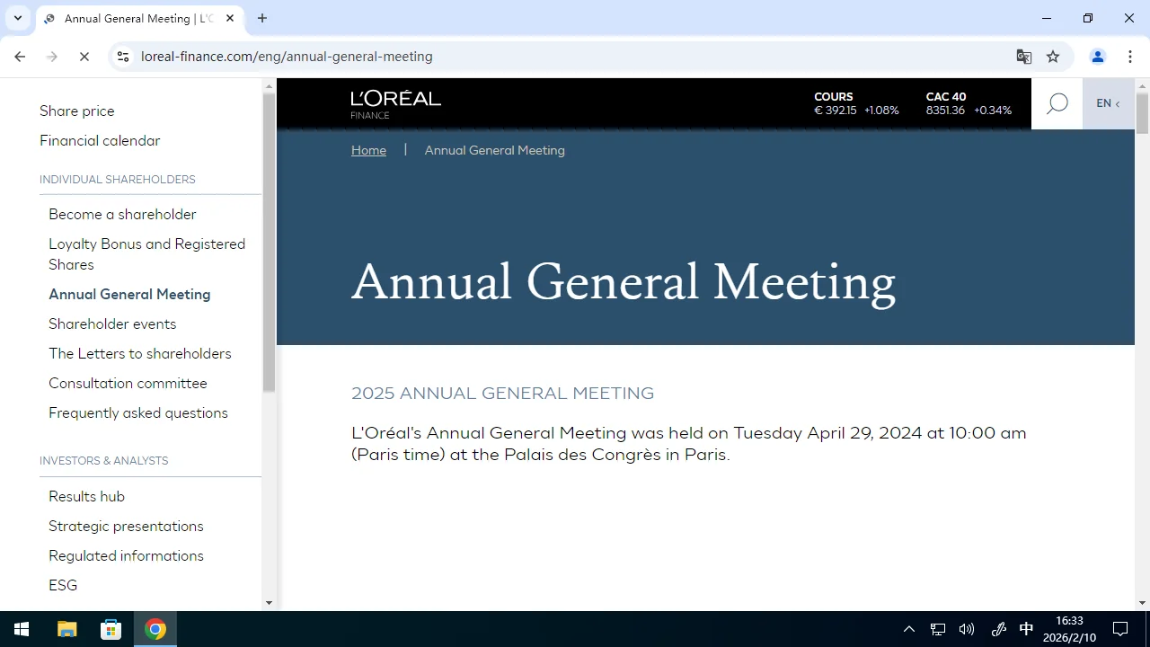Translate the page using the address bar icon
Image resolution: width=1150 pixels, height=647 pixels.
(1023, 56)
